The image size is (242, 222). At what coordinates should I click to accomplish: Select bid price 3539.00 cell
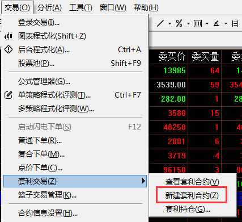tap(169, 85)
